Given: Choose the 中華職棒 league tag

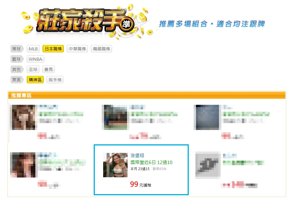Looking at the screenshot, I should point(77,49).
